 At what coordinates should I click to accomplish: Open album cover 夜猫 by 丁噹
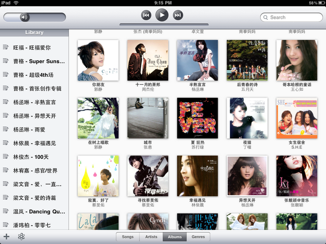(247, 118)
